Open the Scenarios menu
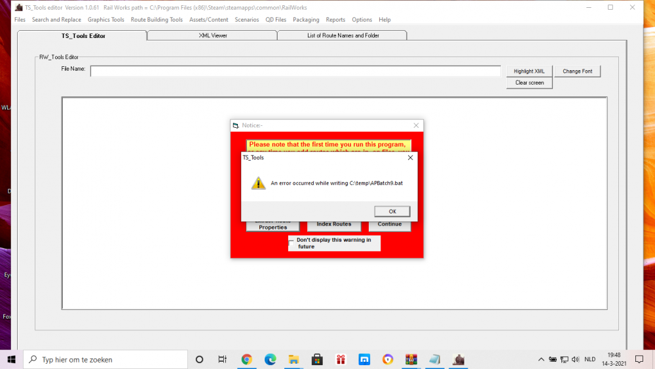 (247, 20)
